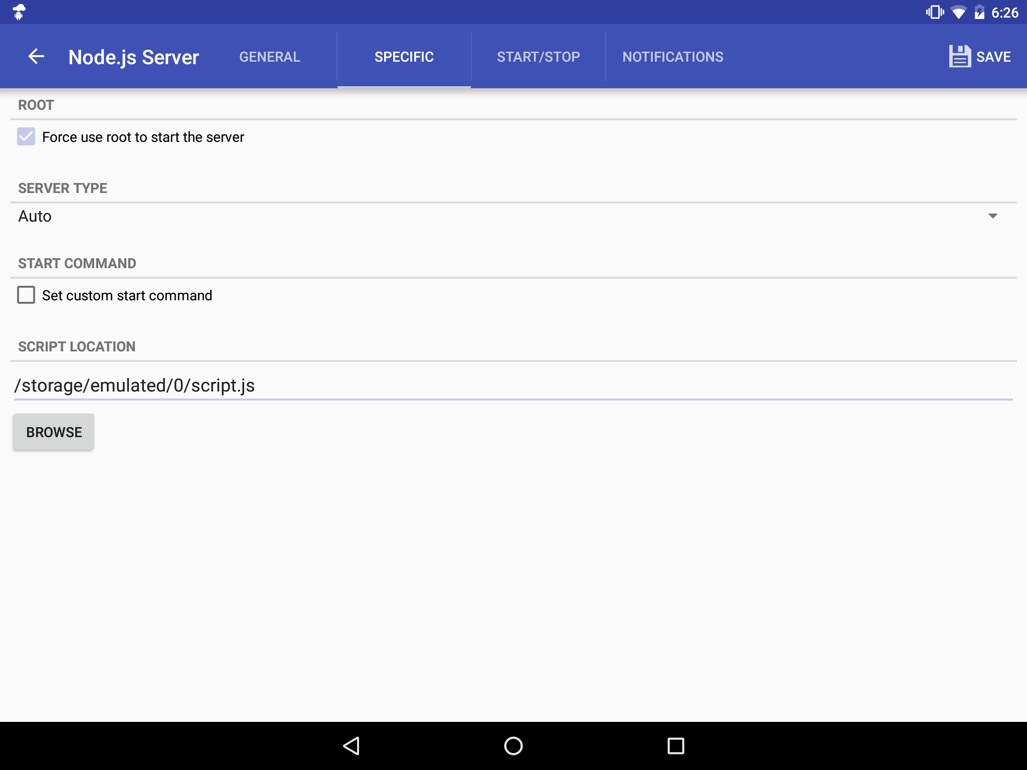
Task: Click the floppy disk save icon
Action: pyautogui.click(x=959, y=57)
